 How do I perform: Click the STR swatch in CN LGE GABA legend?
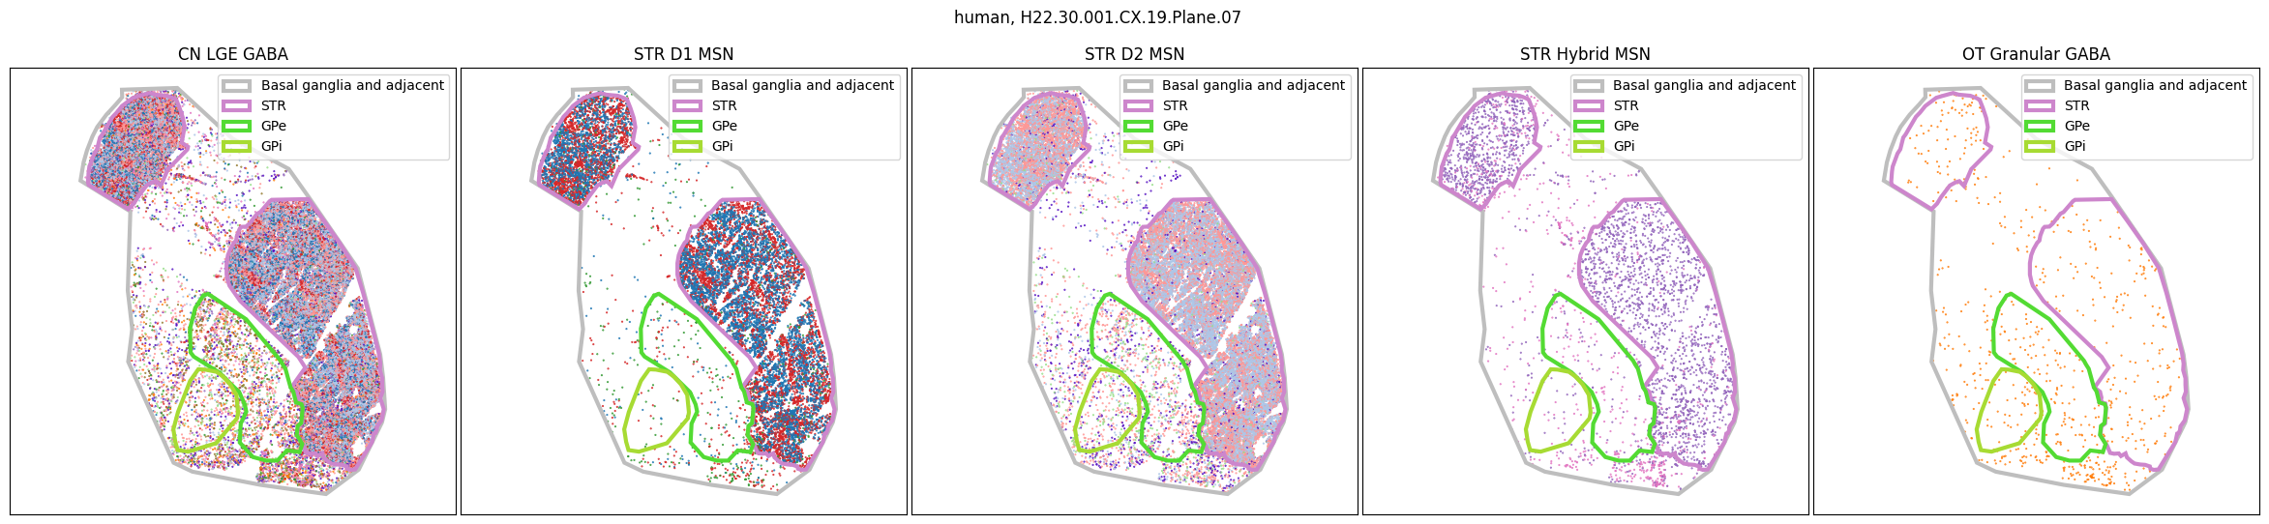pyautogui.click(x=236, y=106)
